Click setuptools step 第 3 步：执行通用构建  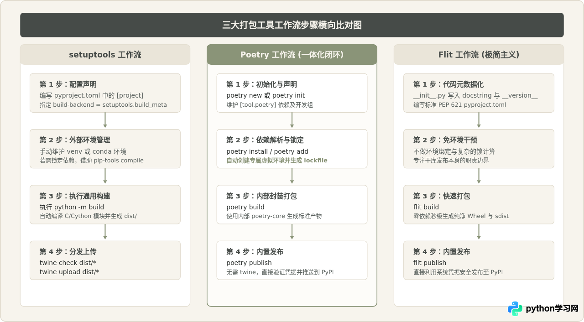click(105, 204)
